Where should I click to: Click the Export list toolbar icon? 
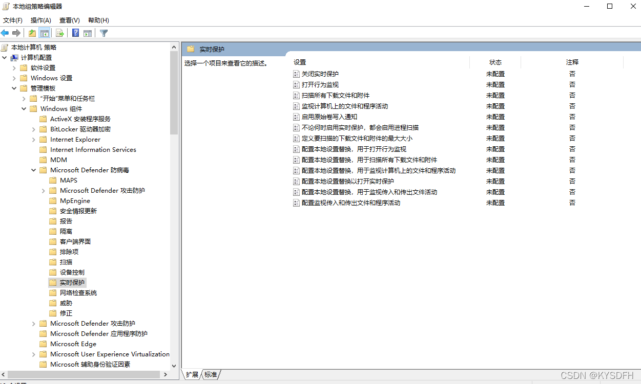[x=60, y=33]
